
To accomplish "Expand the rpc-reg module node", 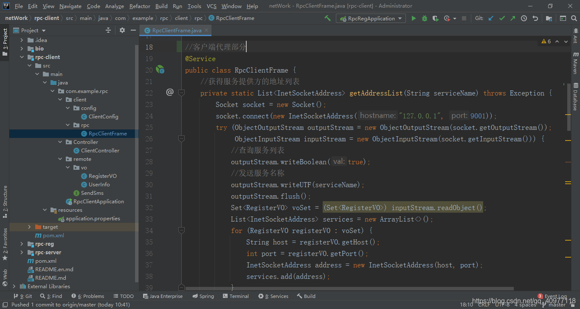I will coord(22,244).
